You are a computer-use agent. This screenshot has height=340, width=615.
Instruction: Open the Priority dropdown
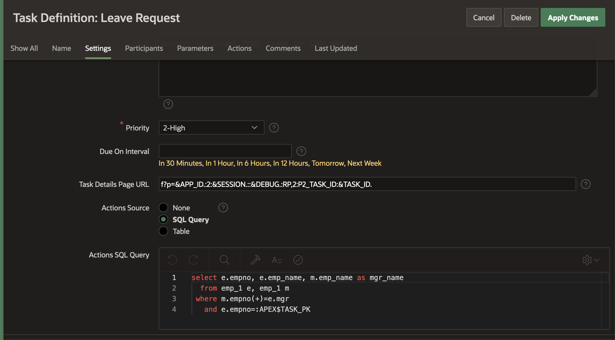(x=211, y=128)
